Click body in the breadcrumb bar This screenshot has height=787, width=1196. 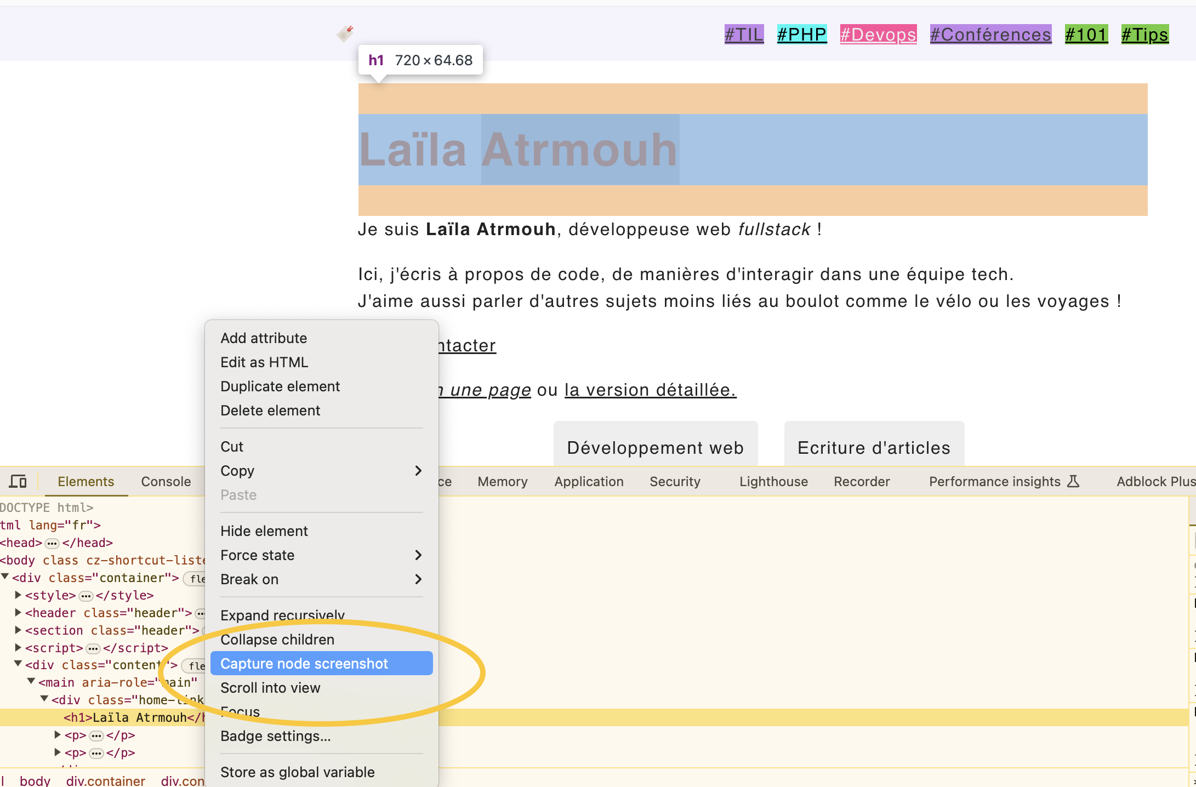click(x=35, y=780)
